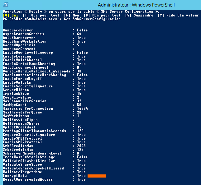Click the Smb2CreditsMax value 2048
The height and width of the screenshot is (185, 201).
coord(81,146)
